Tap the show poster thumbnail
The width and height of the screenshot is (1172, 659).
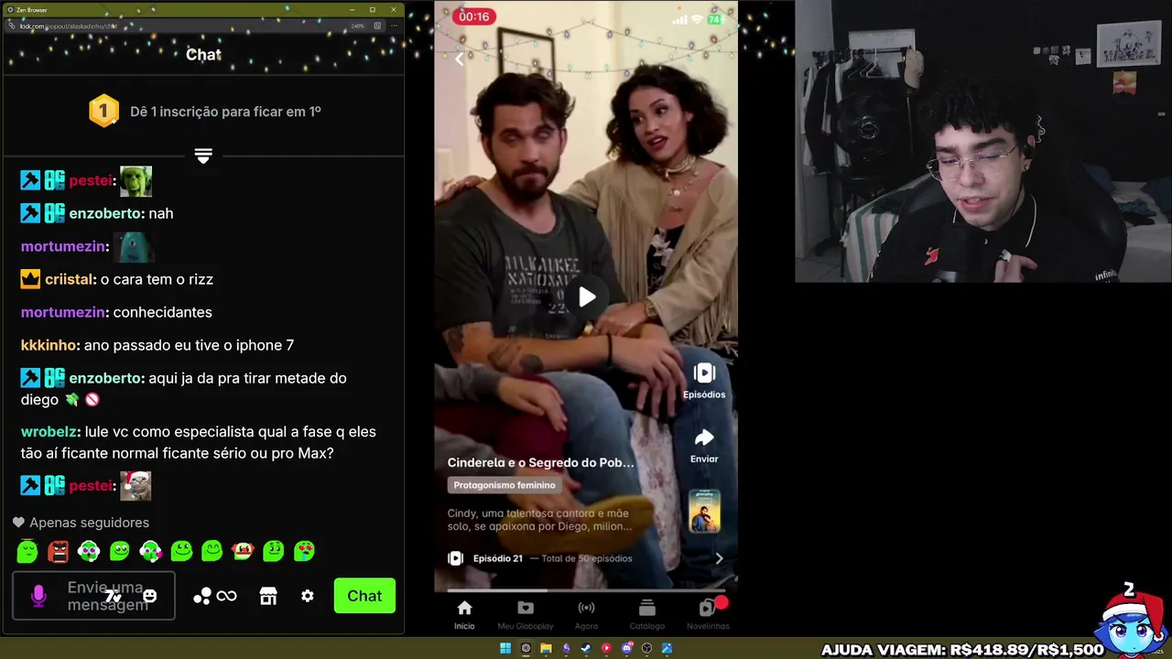coord(704,512)
